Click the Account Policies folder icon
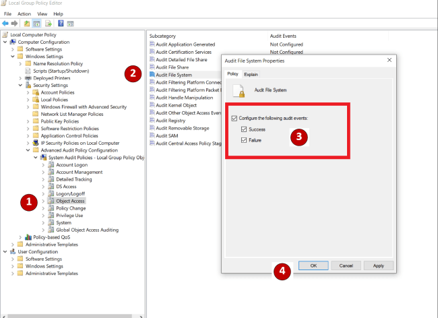The width and height of the screenshot is (438, 318). [36, 92]
